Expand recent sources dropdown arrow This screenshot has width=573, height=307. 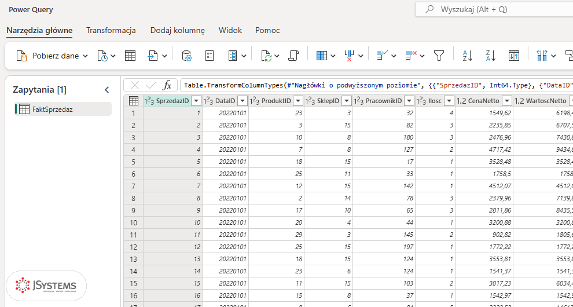click(x=113, y=56)
